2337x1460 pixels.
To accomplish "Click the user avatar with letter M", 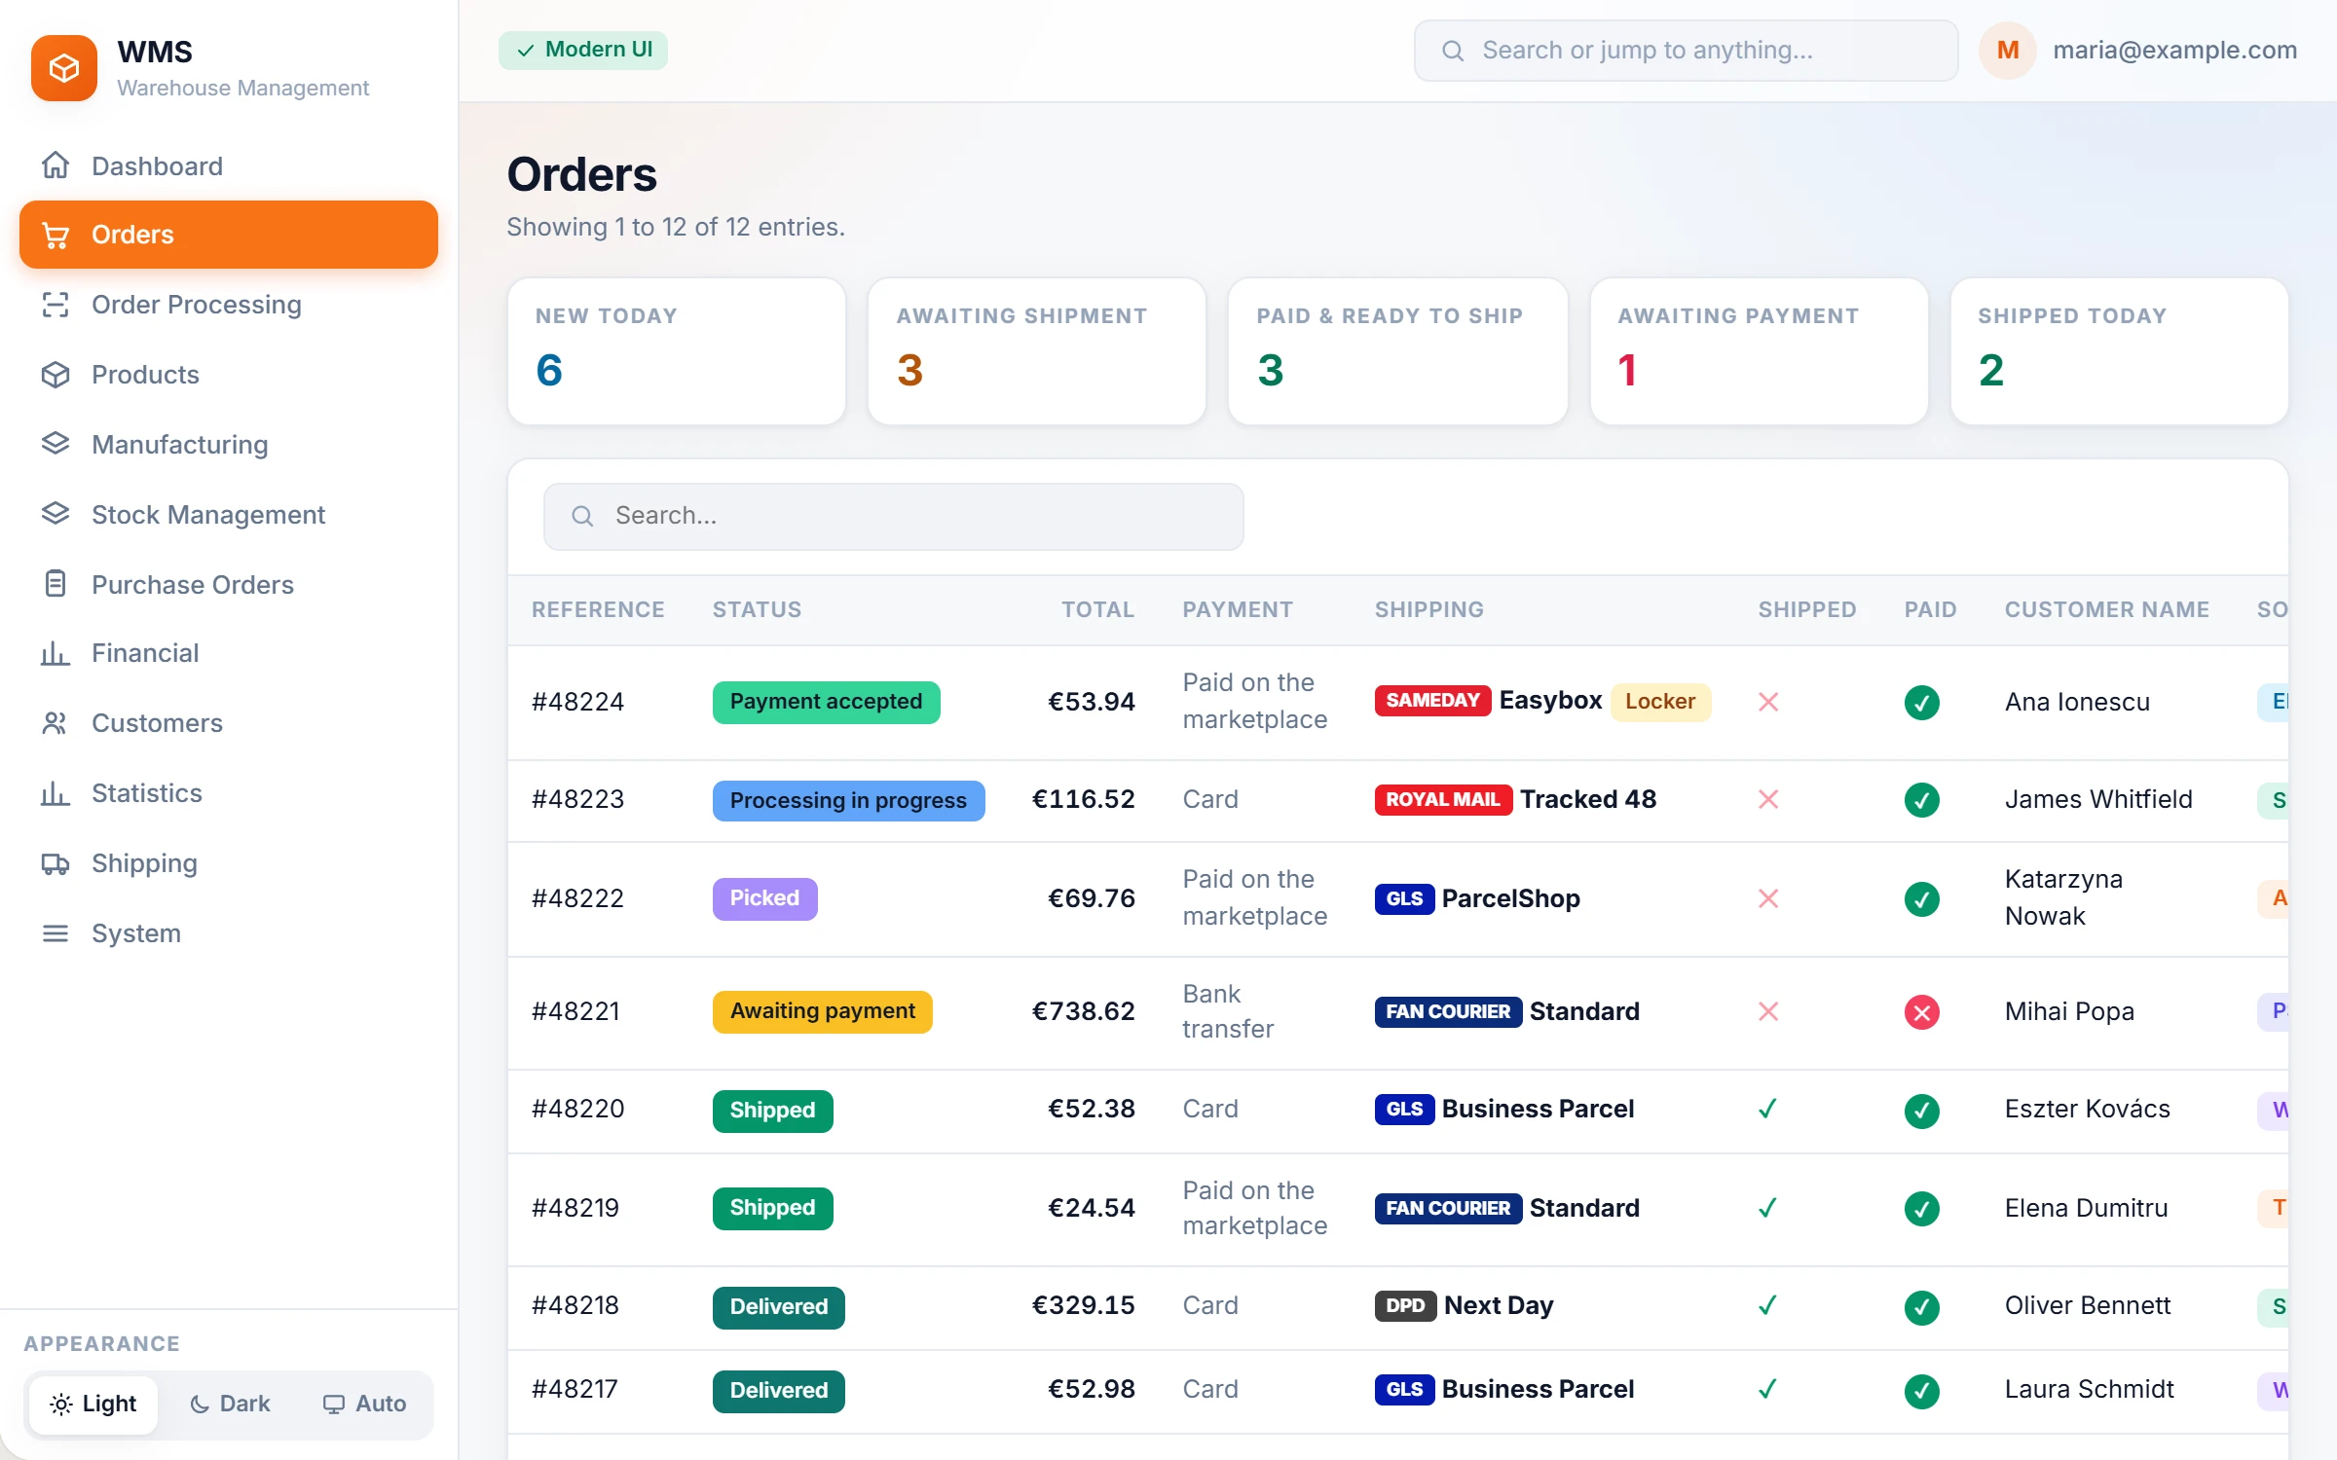I will tap(2007, 50).
